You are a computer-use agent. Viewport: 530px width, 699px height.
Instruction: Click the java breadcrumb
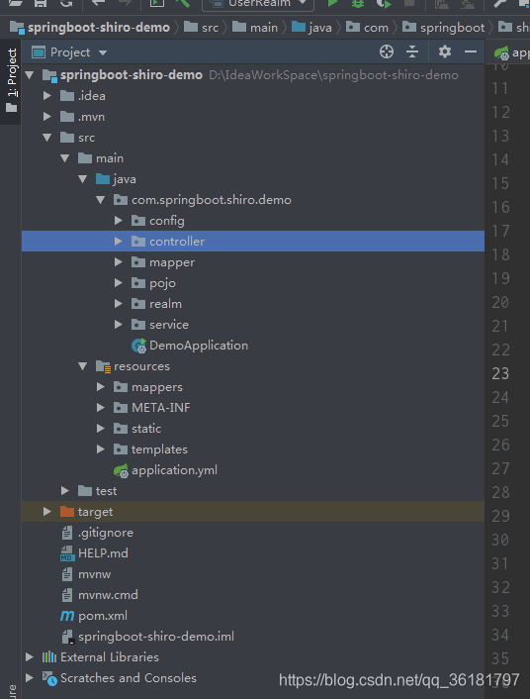[311, 28]
